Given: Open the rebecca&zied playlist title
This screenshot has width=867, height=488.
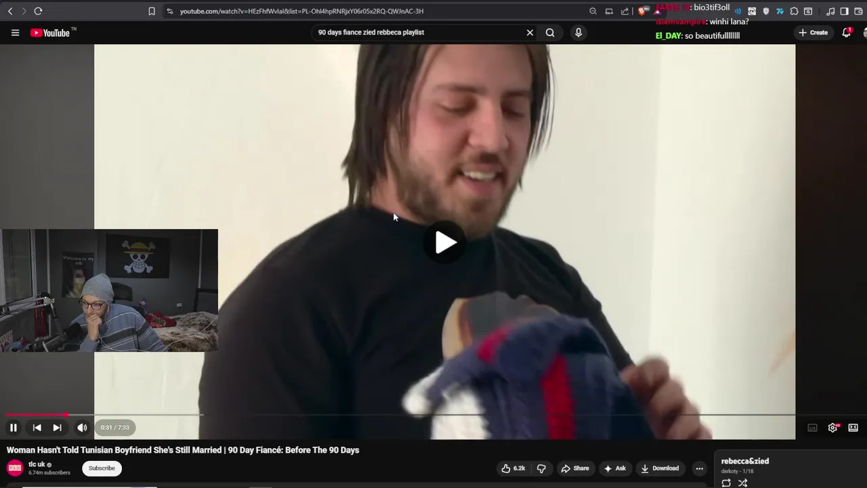Looking at the screenshot, I should [x=744, y=462].
